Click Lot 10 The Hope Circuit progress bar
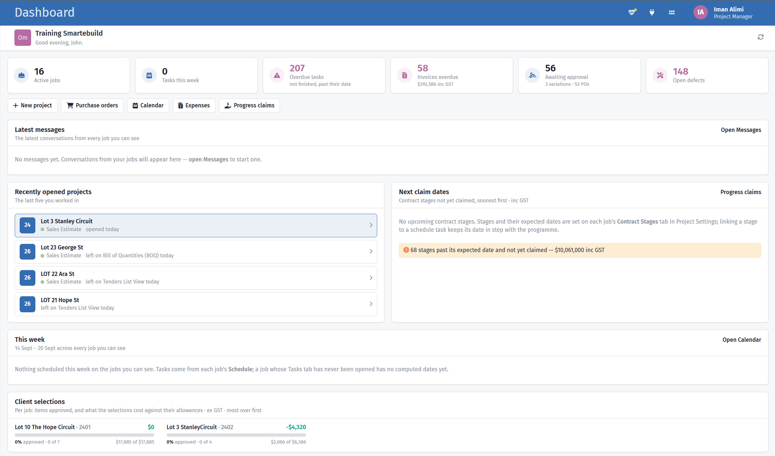Image resolution: width=775 pixels, height=456 pixels. pos(84,435)
